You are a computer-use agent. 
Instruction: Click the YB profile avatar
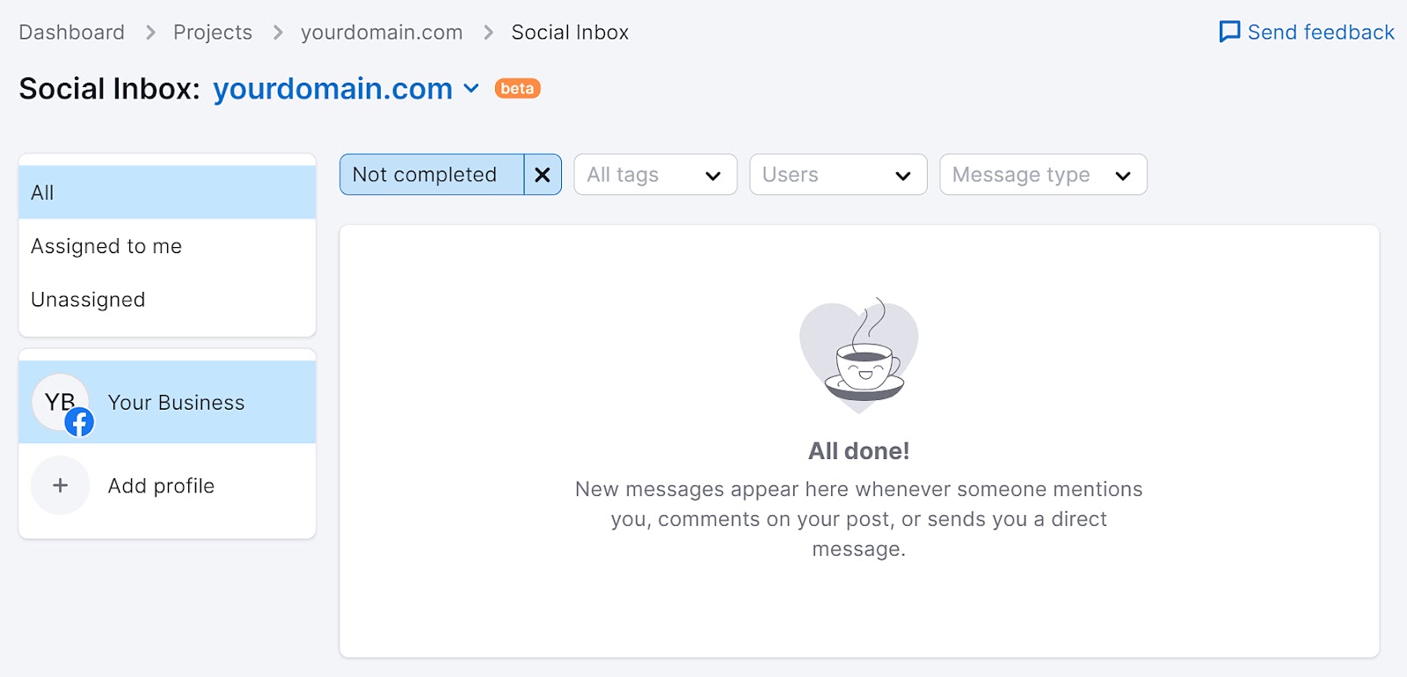[x=56, y=400]
